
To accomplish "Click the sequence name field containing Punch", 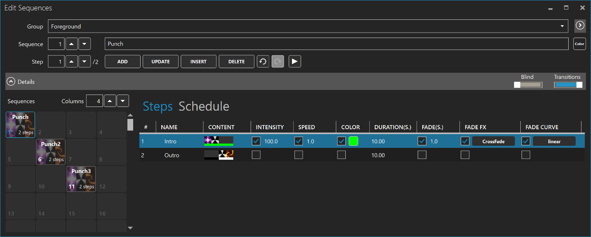I will coord(337,44).
